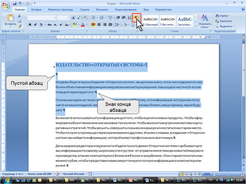The height and width of the screenshot is (184, 246).
Task: Increase font size with the grow-font button
Action: point(73,18)
